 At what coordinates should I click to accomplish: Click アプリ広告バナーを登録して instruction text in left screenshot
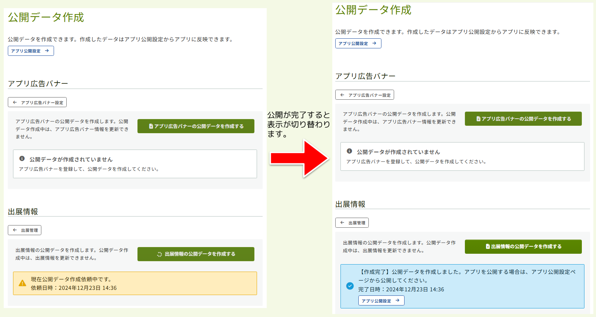tap(89, 169)
